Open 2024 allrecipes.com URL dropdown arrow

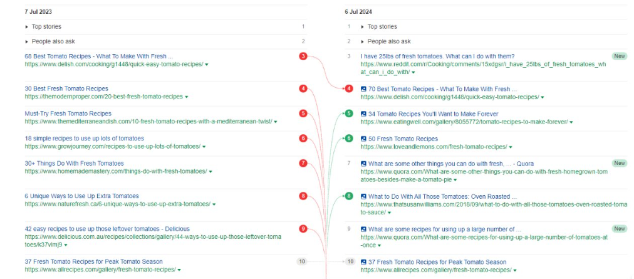pyautogui.click(x=515, y=270)
